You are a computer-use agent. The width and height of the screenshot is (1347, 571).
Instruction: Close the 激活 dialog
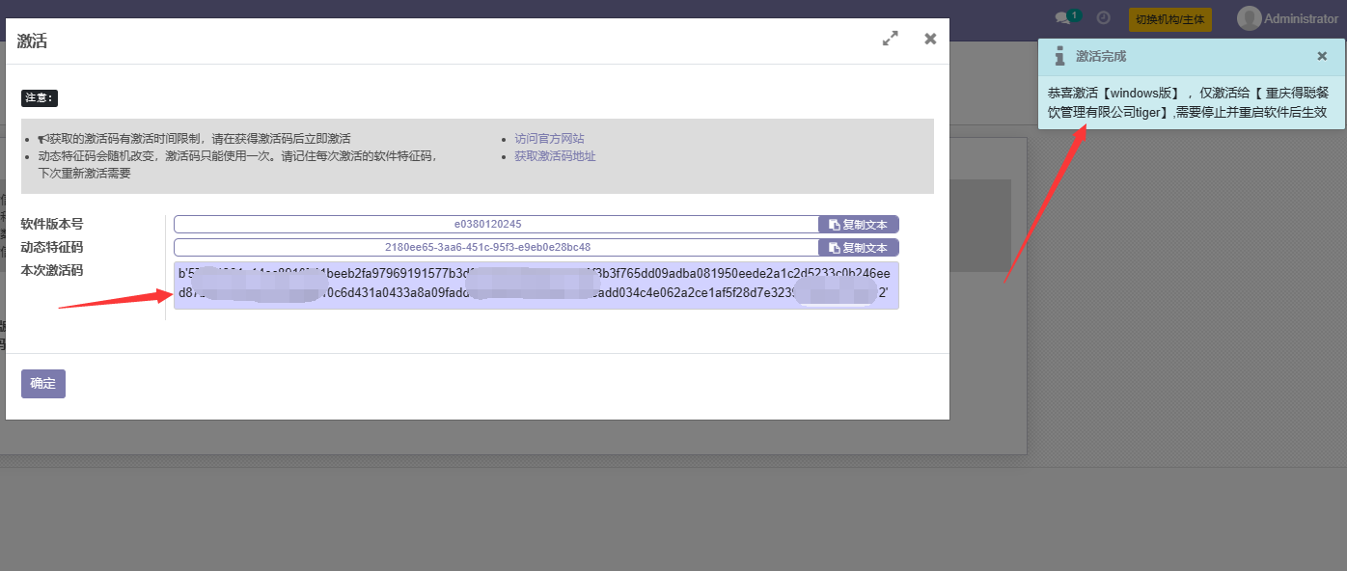(930, 39)
